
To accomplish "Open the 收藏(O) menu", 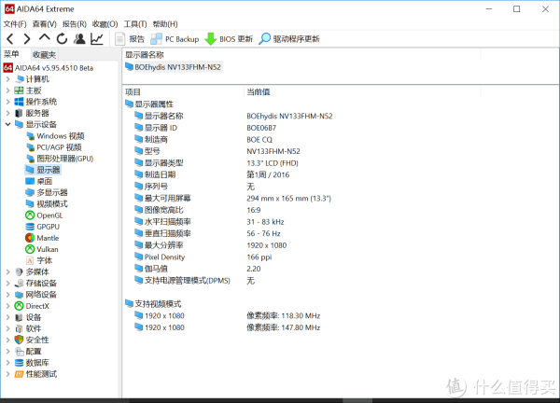I will click(x=105, y=24).
